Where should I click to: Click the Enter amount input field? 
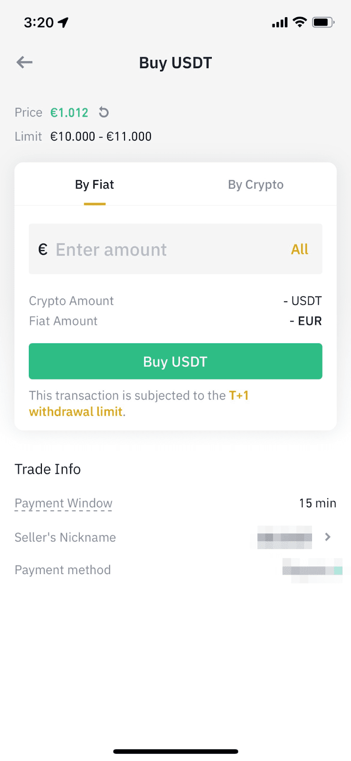tap(175, 249)
